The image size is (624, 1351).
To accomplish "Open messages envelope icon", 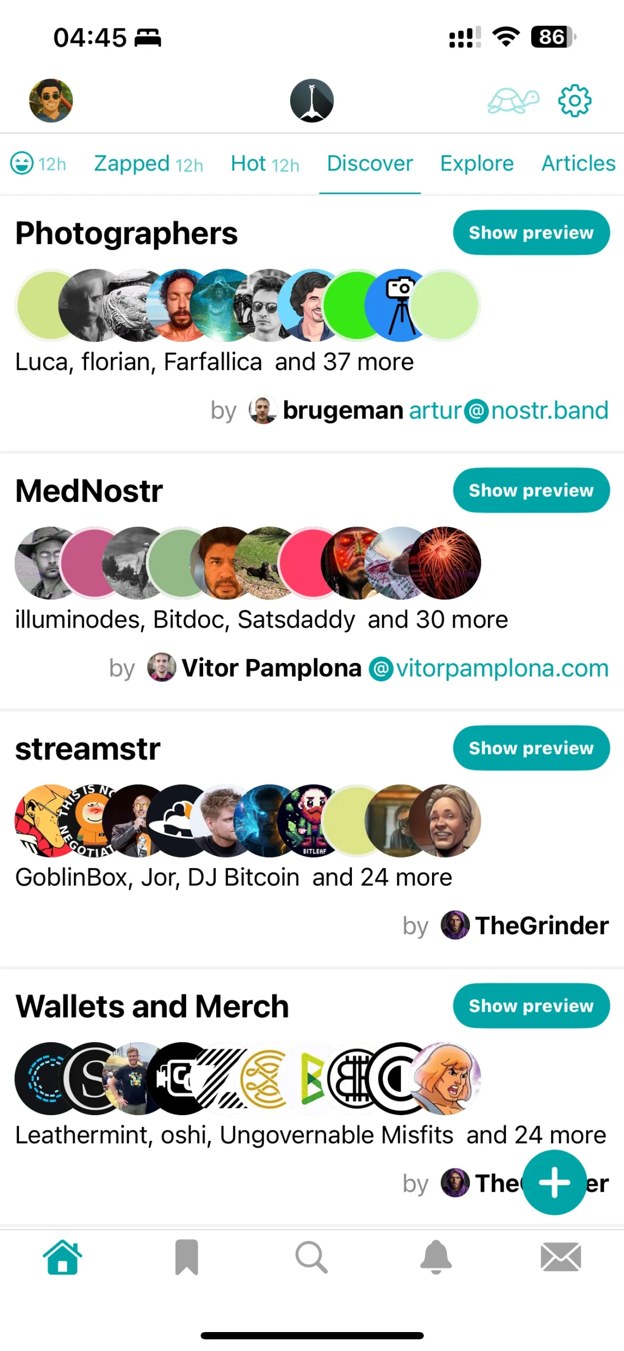I will [x=561, y=1257].
